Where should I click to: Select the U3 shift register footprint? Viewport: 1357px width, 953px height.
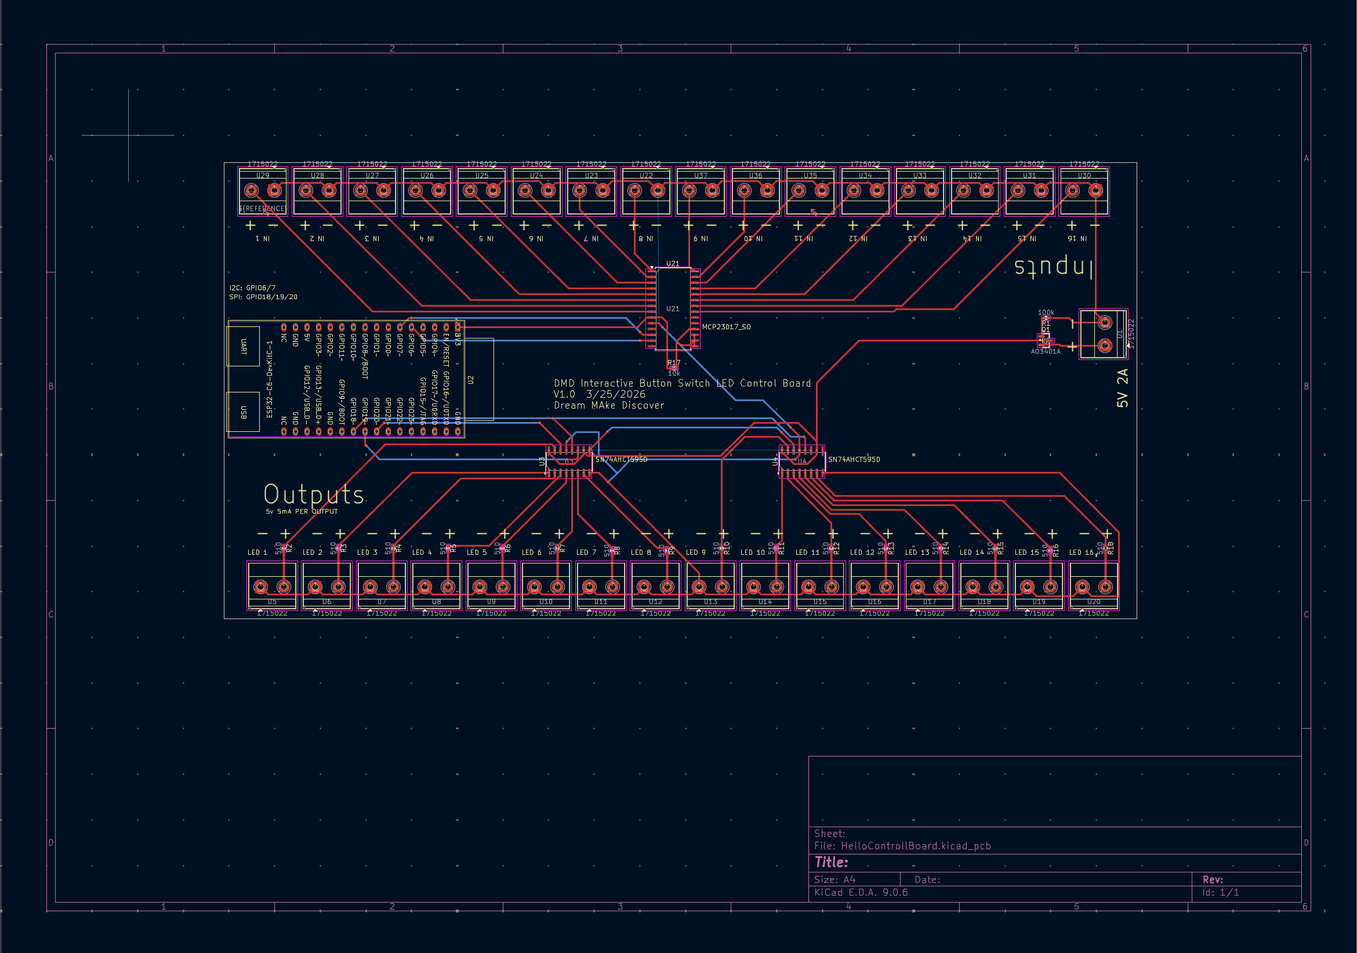click(x=568, y=461)
